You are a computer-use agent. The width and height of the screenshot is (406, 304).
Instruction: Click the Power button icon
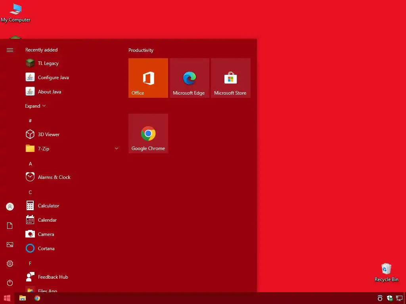click(10, 283)
